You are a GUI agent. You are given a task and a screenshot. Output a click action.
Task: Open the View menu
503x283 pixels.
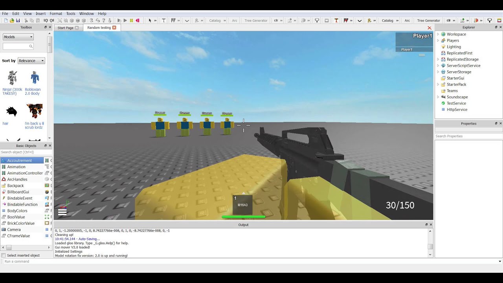[x=28, y=13]
